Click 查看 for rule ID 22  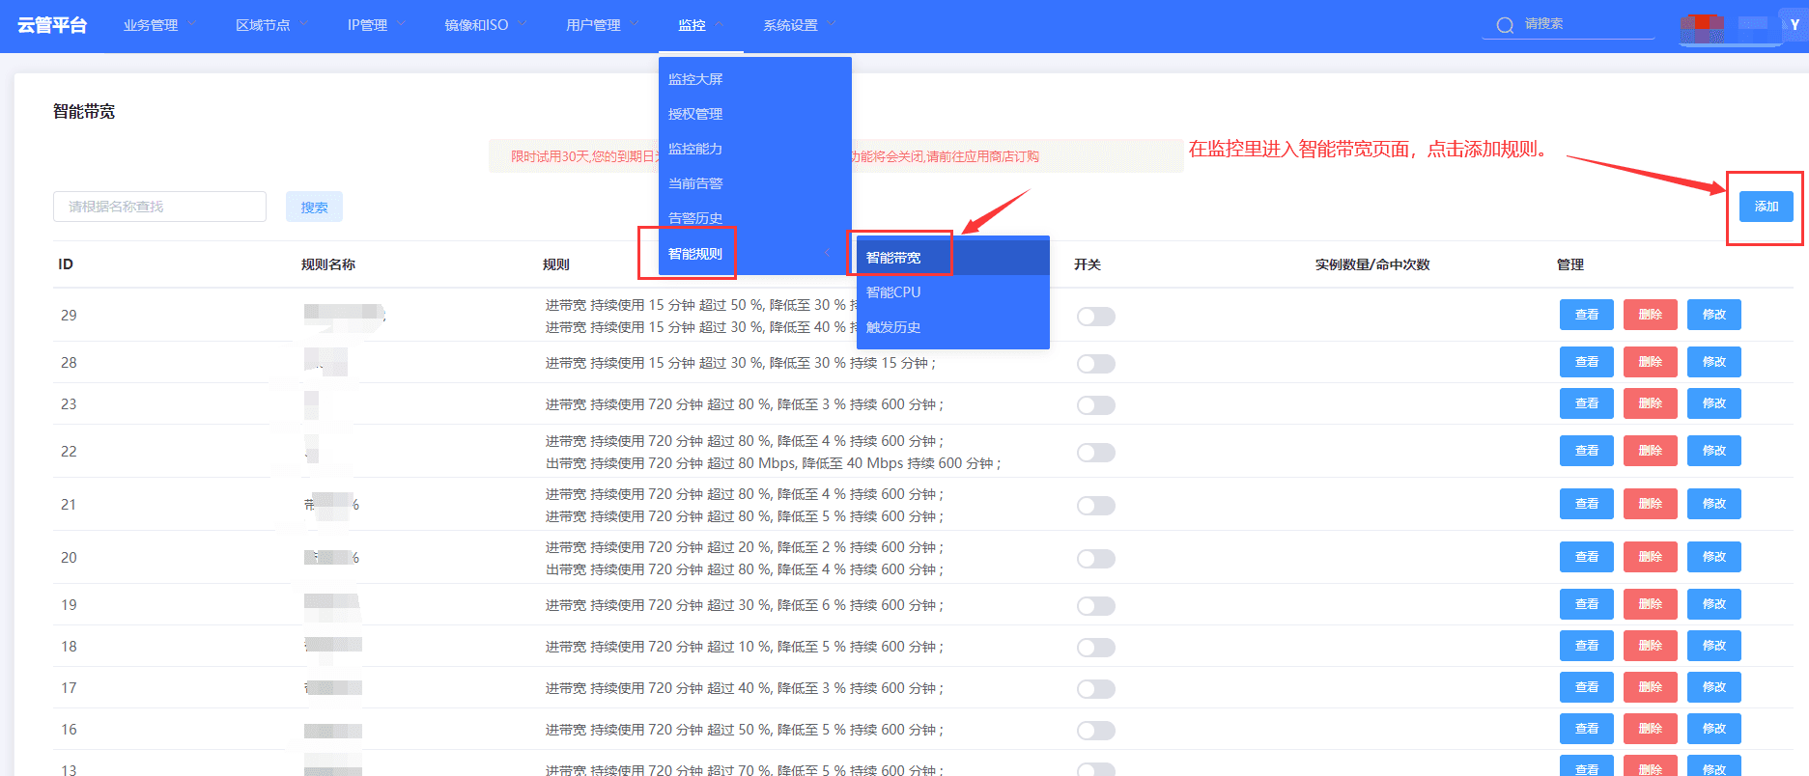point(1587,451)
